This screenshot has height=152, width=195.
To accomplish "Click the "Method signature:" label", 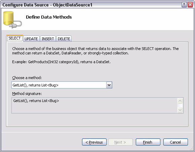I will (27, 94).
